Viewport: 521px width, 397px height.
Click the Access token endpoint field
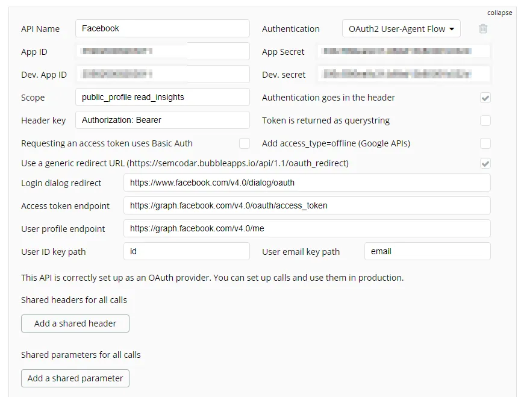pos(307,205)
